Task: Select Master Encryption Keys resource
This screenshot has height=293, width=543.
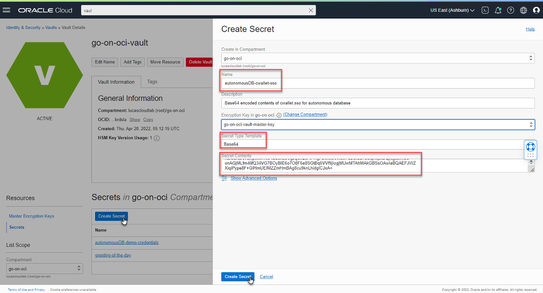Action: pos(32,216)
